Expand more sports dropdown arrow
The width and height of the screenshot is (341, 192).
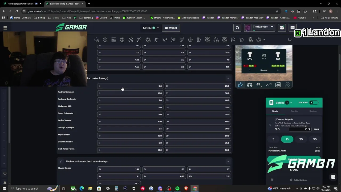point(264,40)
